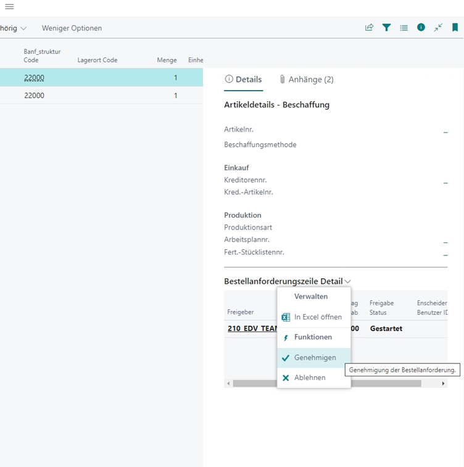
Task: Approve request with Genehmigen
Action: click(x=315, y=358)
